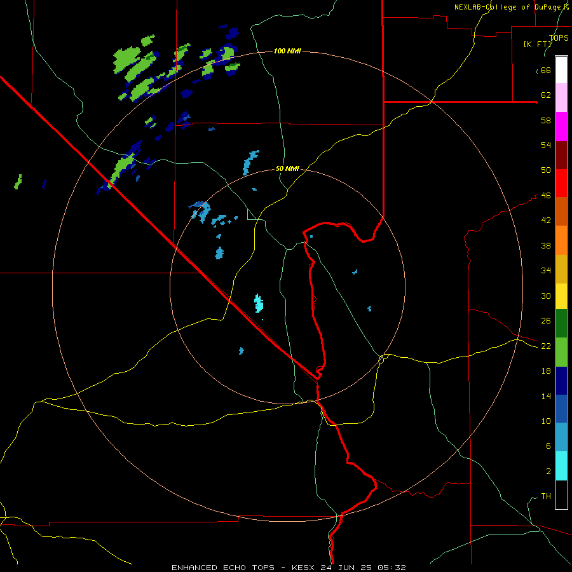Click the 'TOPS' legend title
The height and width of the screenshot is (572, 572).
tap(559, 37)
